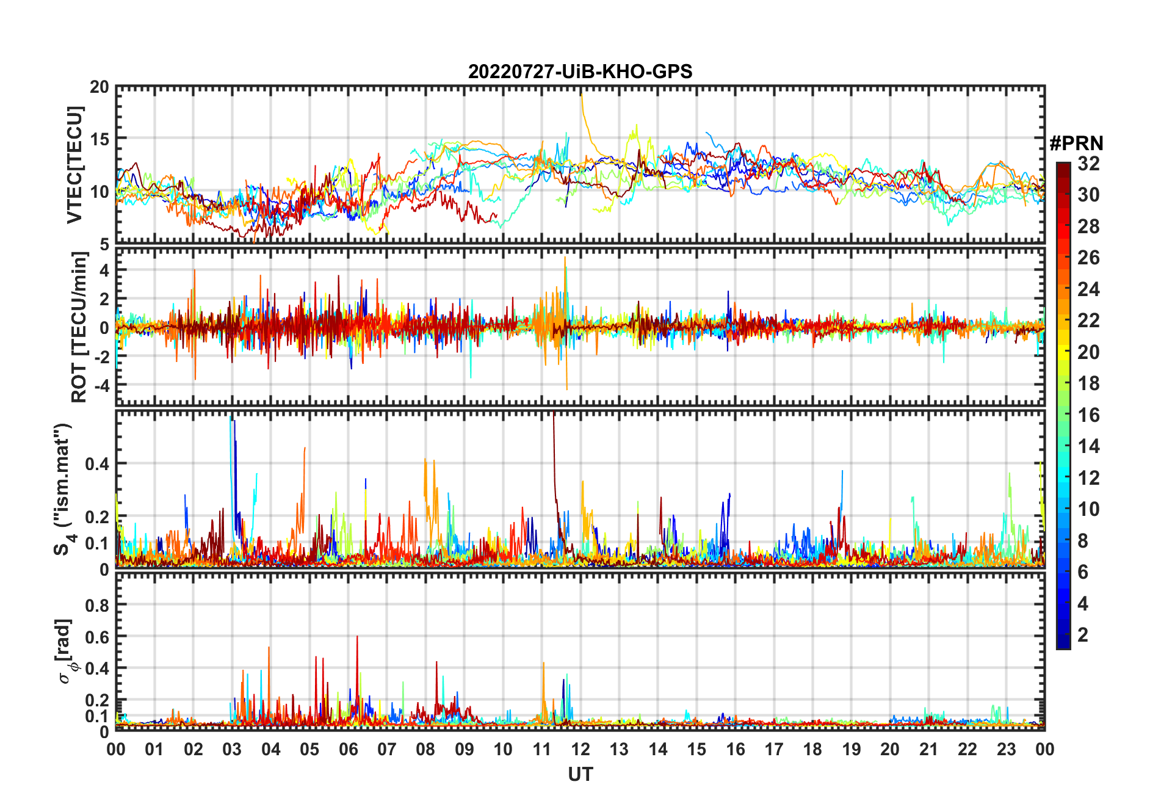
Task: Click x-axis tick label 18
Action: [812, 749]
